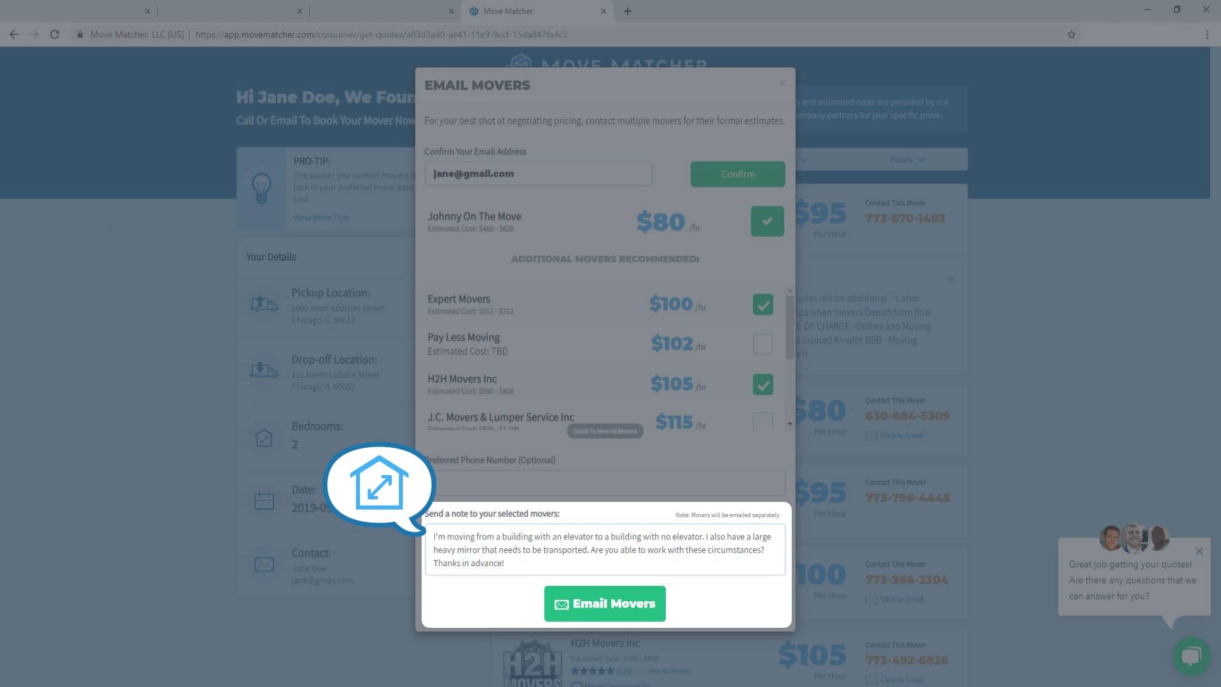This screenshot has width=1221, height=687.
Task: Click the note text input field
Action: point(604,550)
